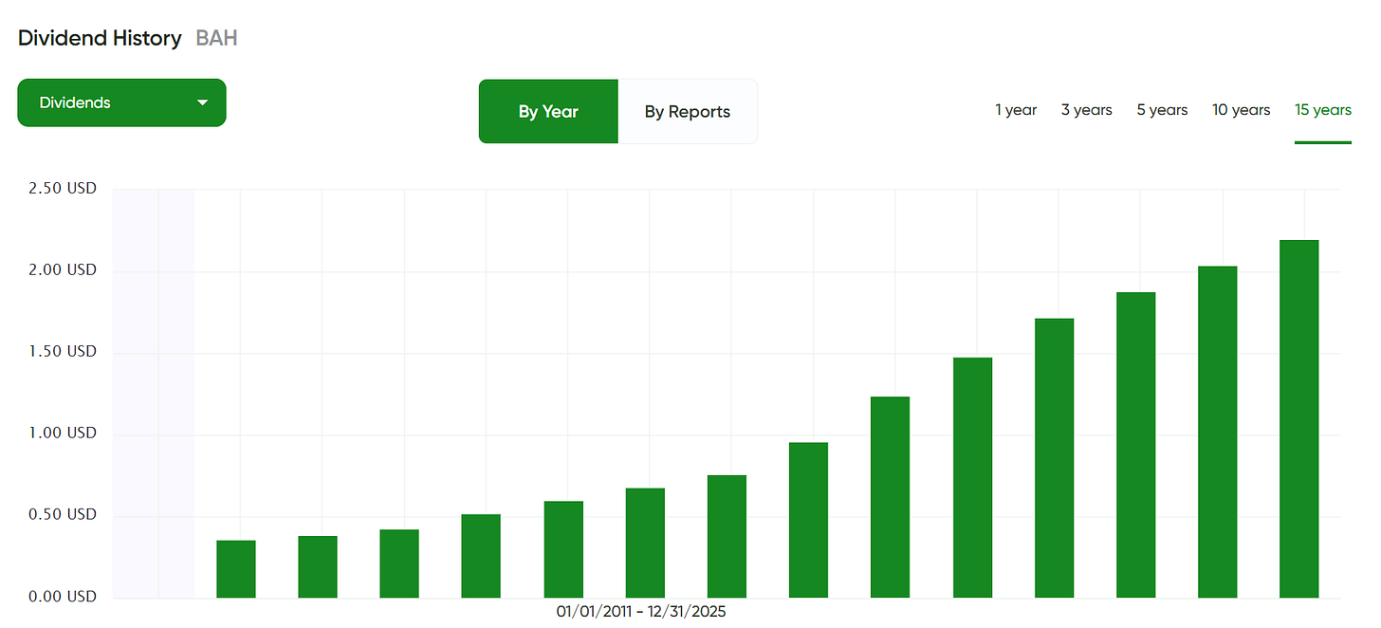
Task: Click the bar reaching about 1.87 USD
Action: pos(1136,445)
